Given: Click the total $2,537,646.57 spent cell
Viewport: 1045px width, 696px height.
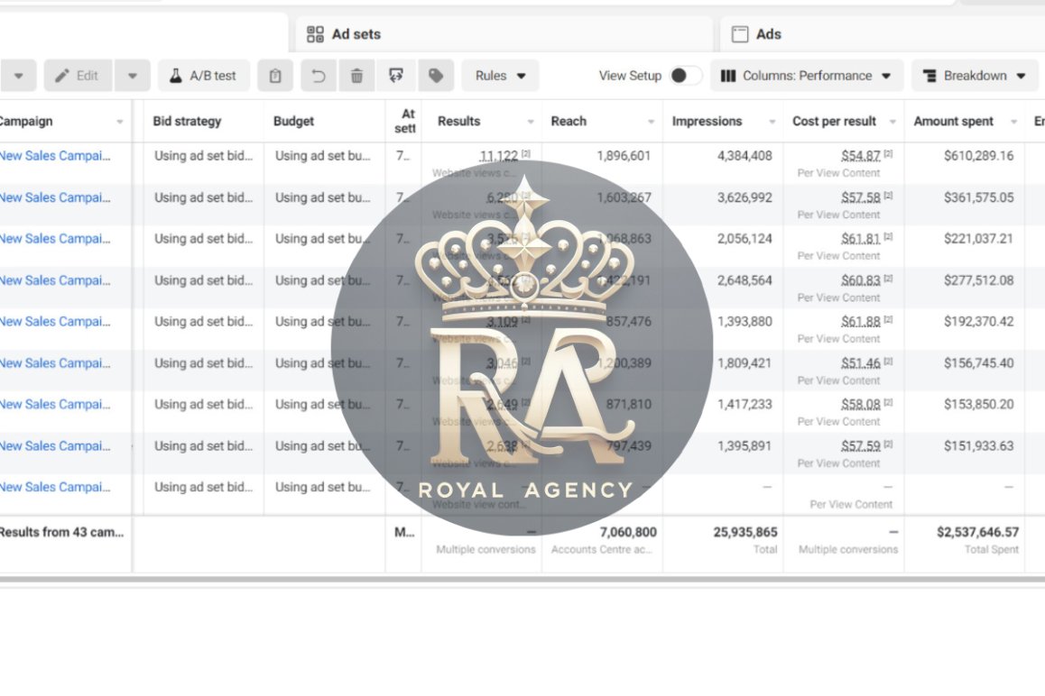Looking at the screenshot, I should 977,532.
